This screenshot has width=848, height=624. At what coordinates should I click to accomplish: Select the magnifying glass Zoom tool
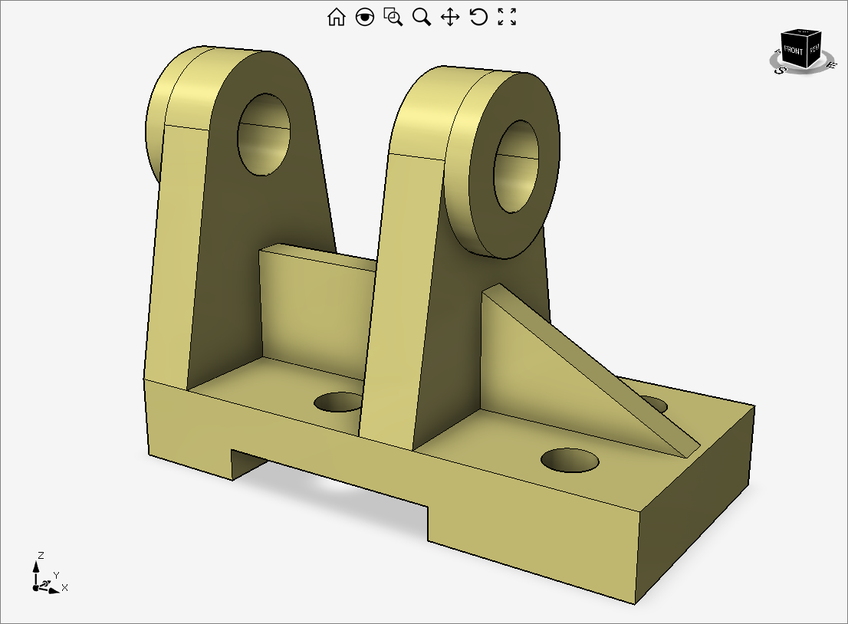point(422,17)
